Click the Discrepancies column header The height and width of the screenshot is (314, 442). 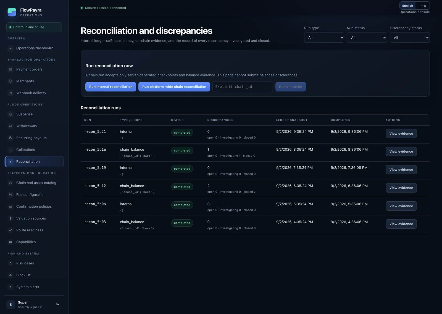pos(220,120)
